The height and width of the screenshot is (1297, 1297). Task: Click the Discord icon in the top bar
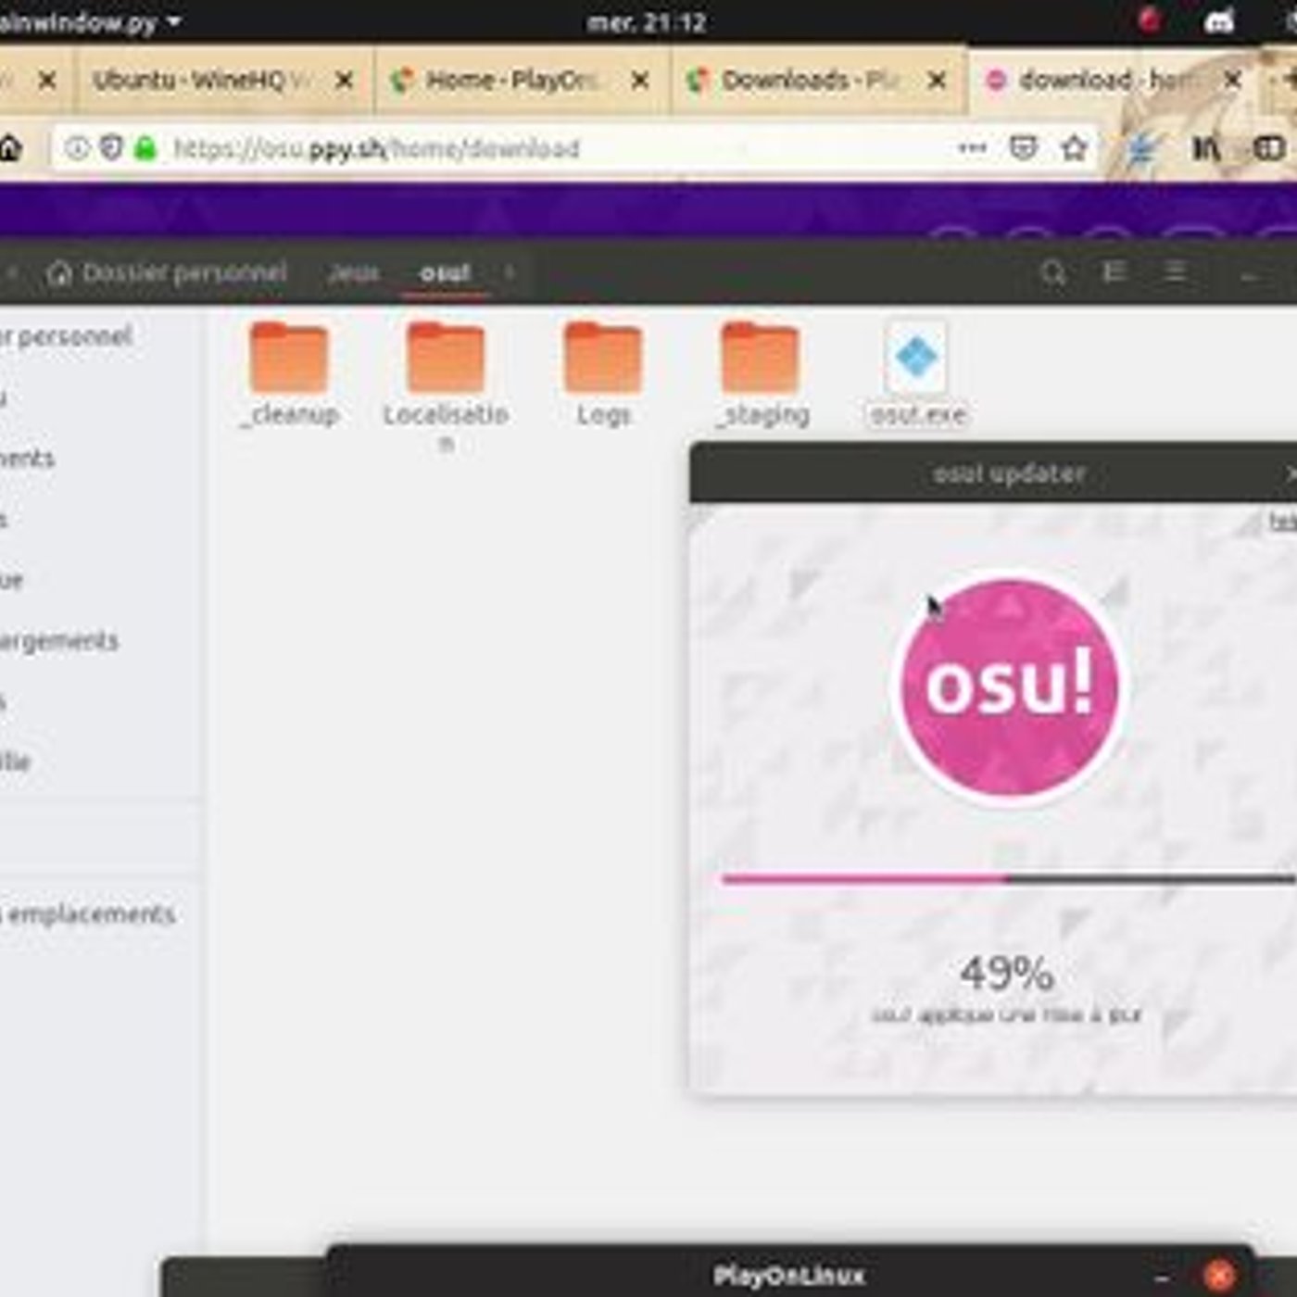[1218, 20]
